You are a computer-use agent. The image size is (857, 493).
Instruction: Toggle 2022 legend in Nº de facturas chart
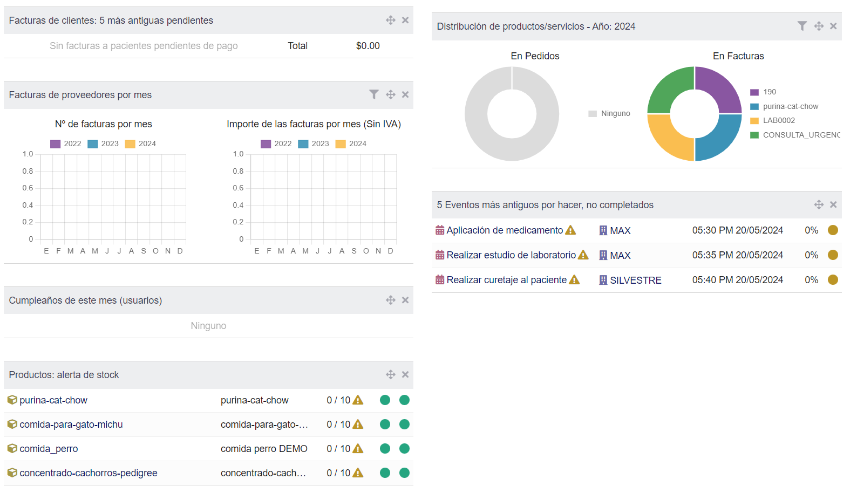[x=65, y=143]
